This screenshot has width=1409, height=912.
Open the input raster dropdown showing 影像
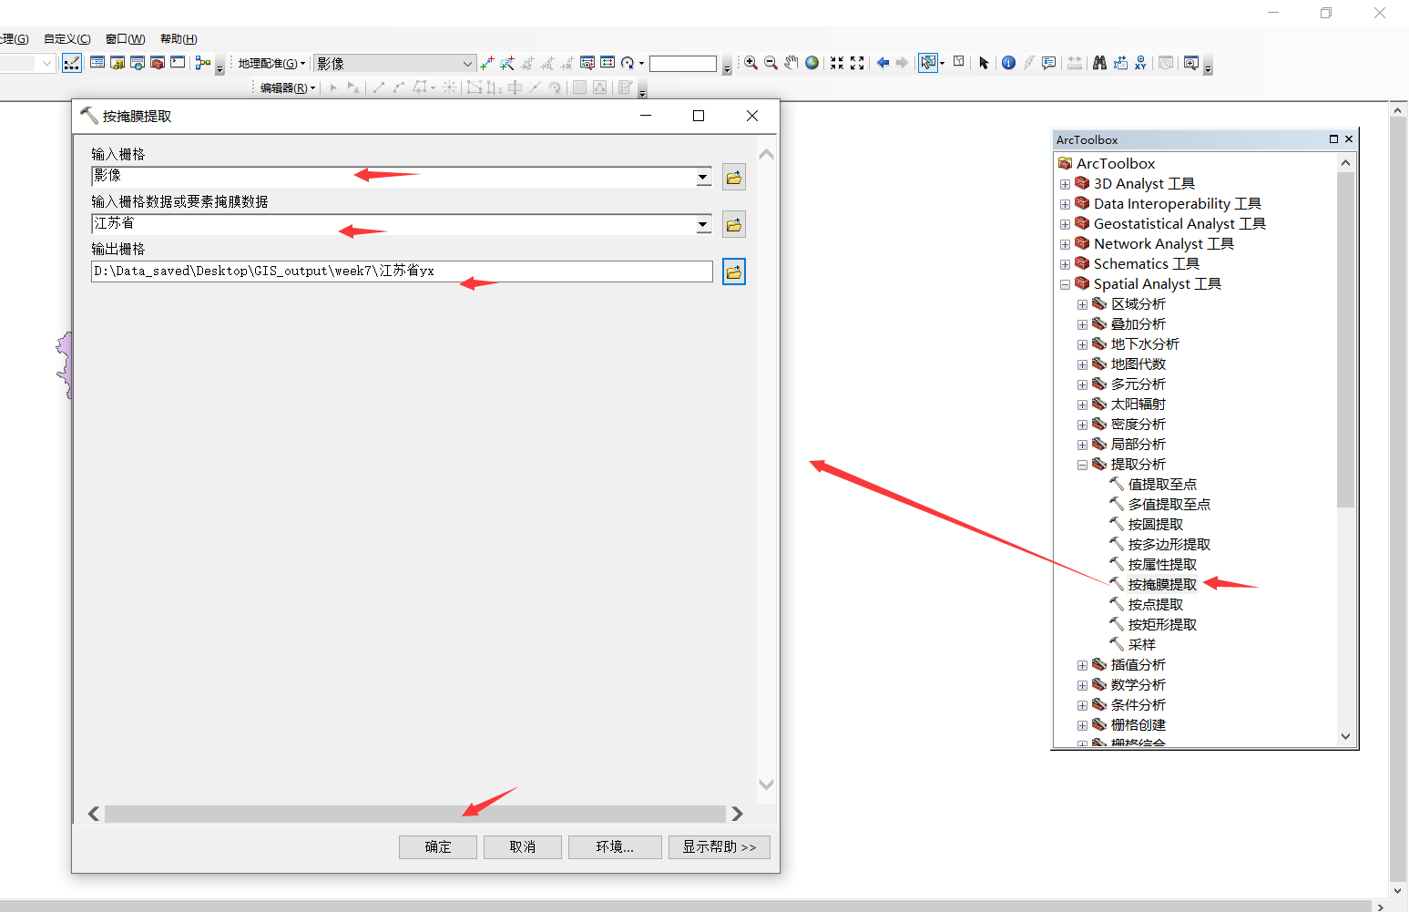(703, 177)
